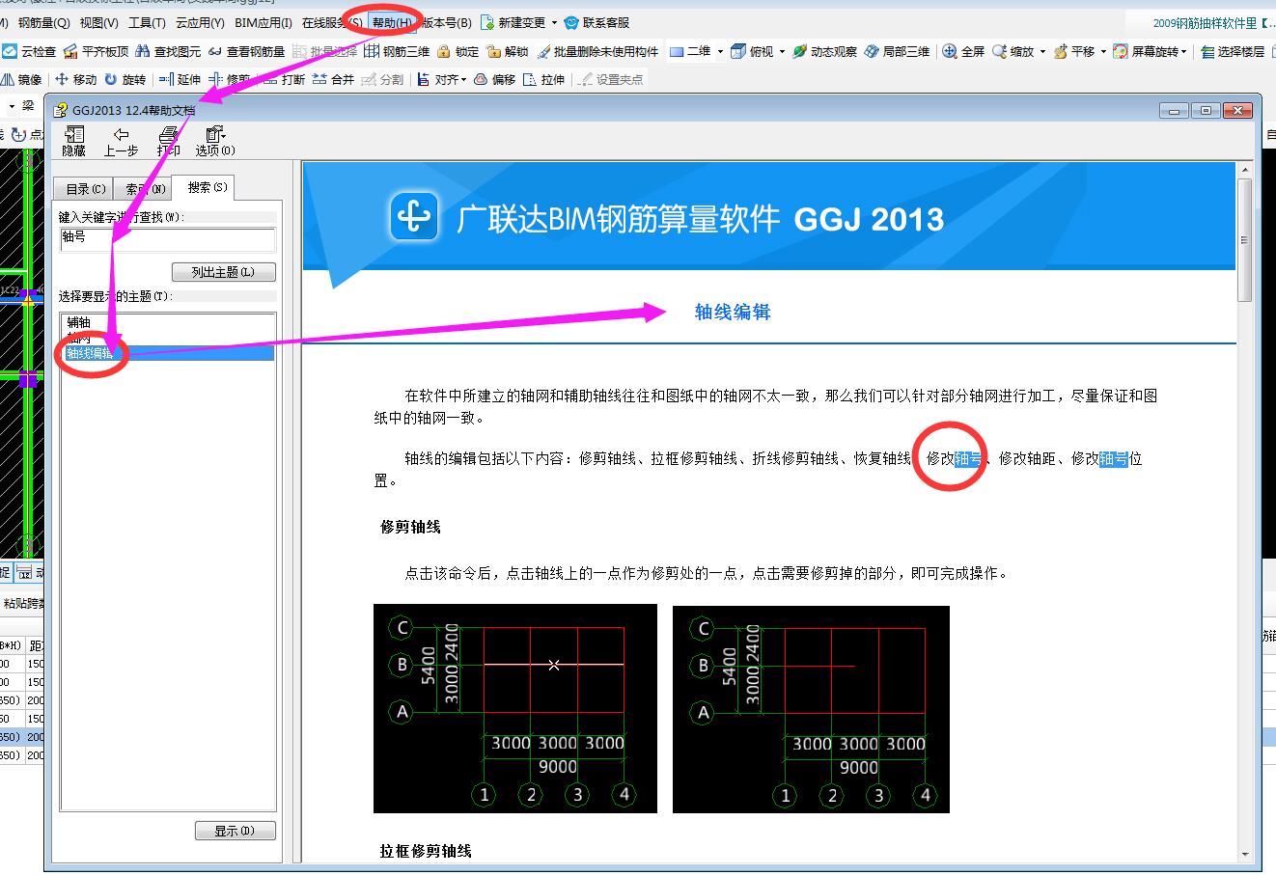Select the 偏移 offset tool
Image resolution: width=1276 pixels, height=875 pixels.
[494, 79]
